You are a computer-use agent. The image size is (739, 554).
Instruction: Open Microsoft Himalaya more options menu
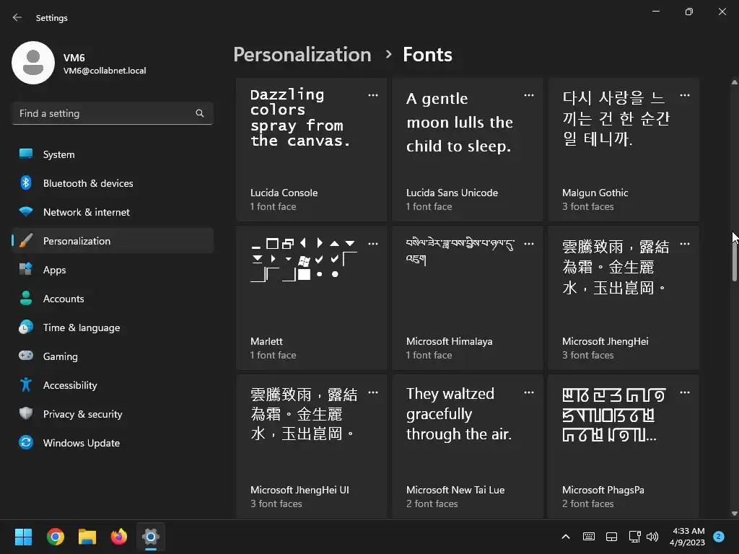click(x=529, y=244)
